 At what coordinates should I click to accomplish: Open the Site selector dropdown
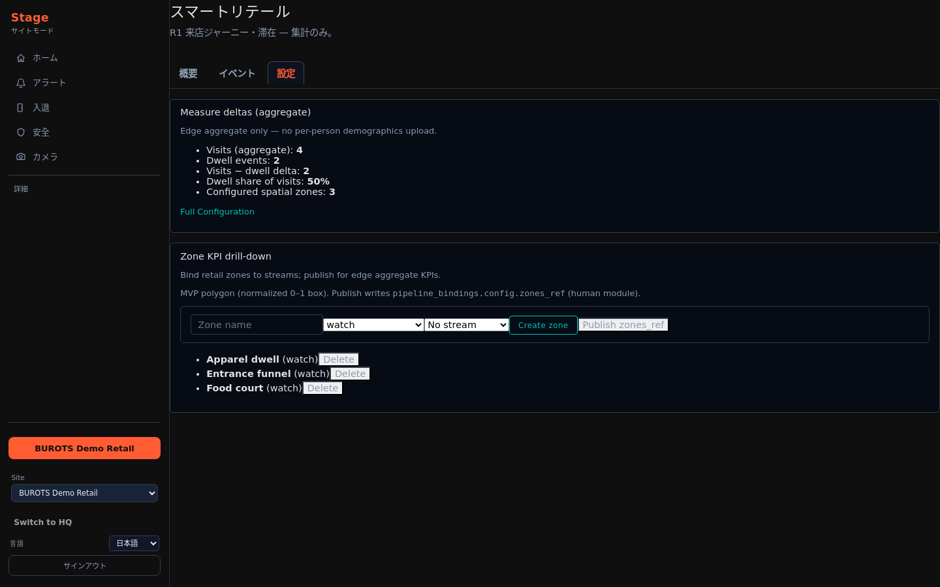(x=84, y=493)
